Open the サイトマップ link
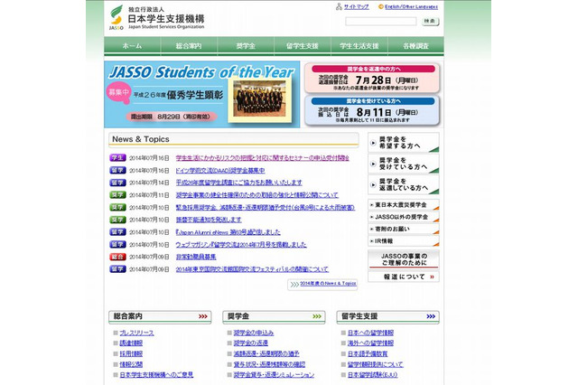578x385 pixels. click(x=356, y=6)
